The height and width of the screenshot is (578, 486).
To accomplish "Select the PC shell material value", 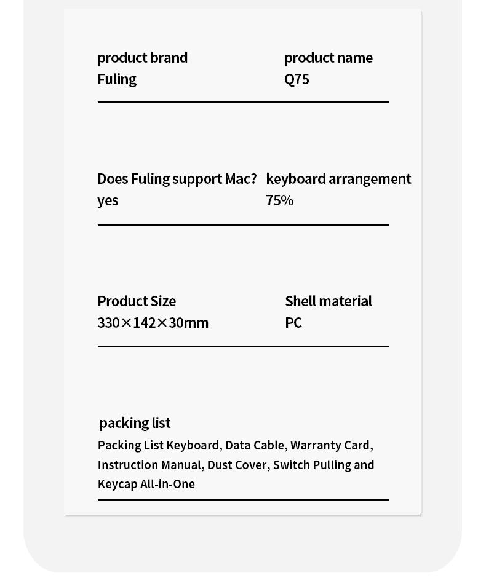I will (x=293, y=323).
